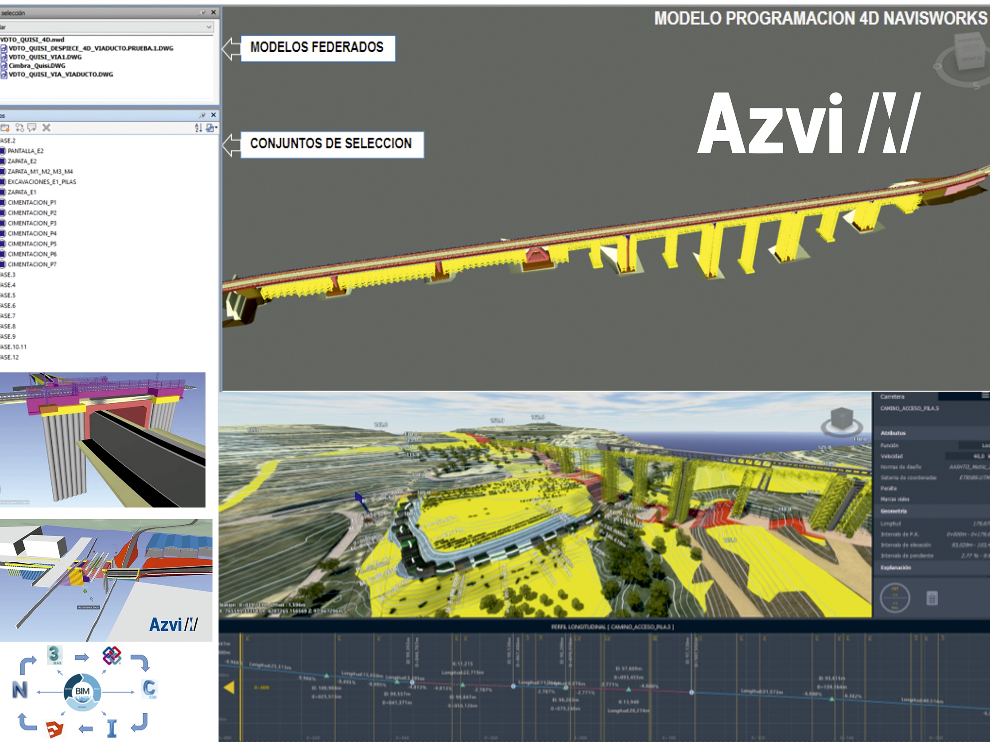The image size is (990, 742).
Task: Open the FASE.10.11 folder
Action: 13,347
